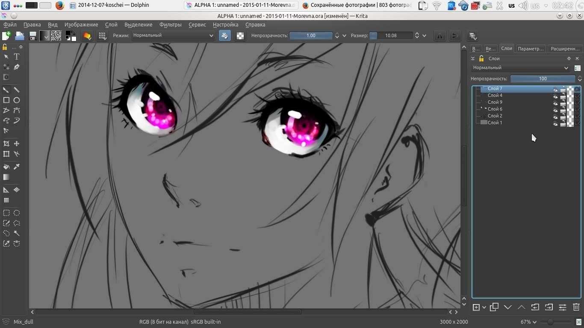The width and height of the screenshot is (584, 328).
Task: Open the Firefox icon in the top panel
Action: pos(60,6)
